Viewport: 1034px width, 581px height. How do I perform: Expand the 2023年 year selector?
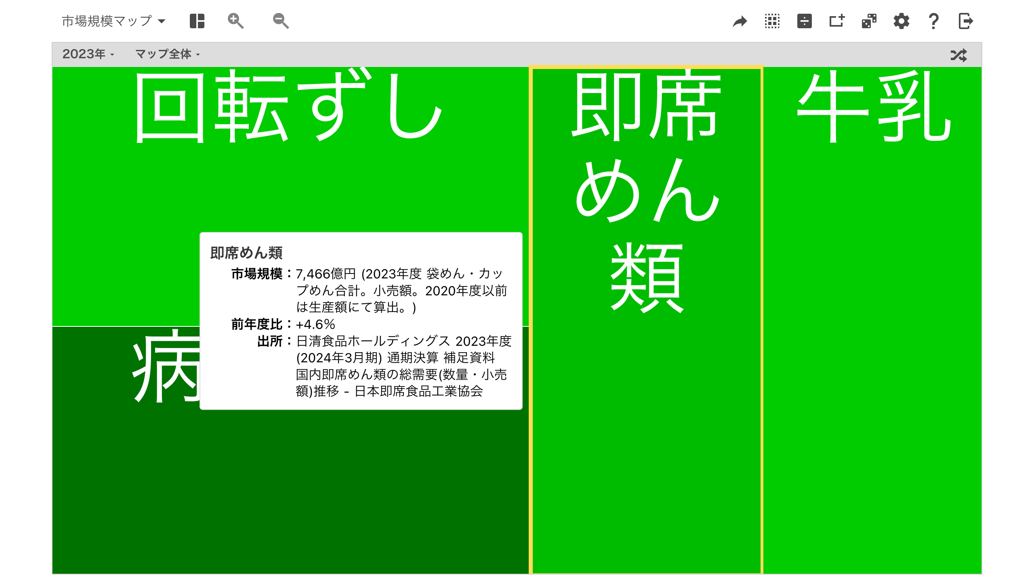coord(88,54)
